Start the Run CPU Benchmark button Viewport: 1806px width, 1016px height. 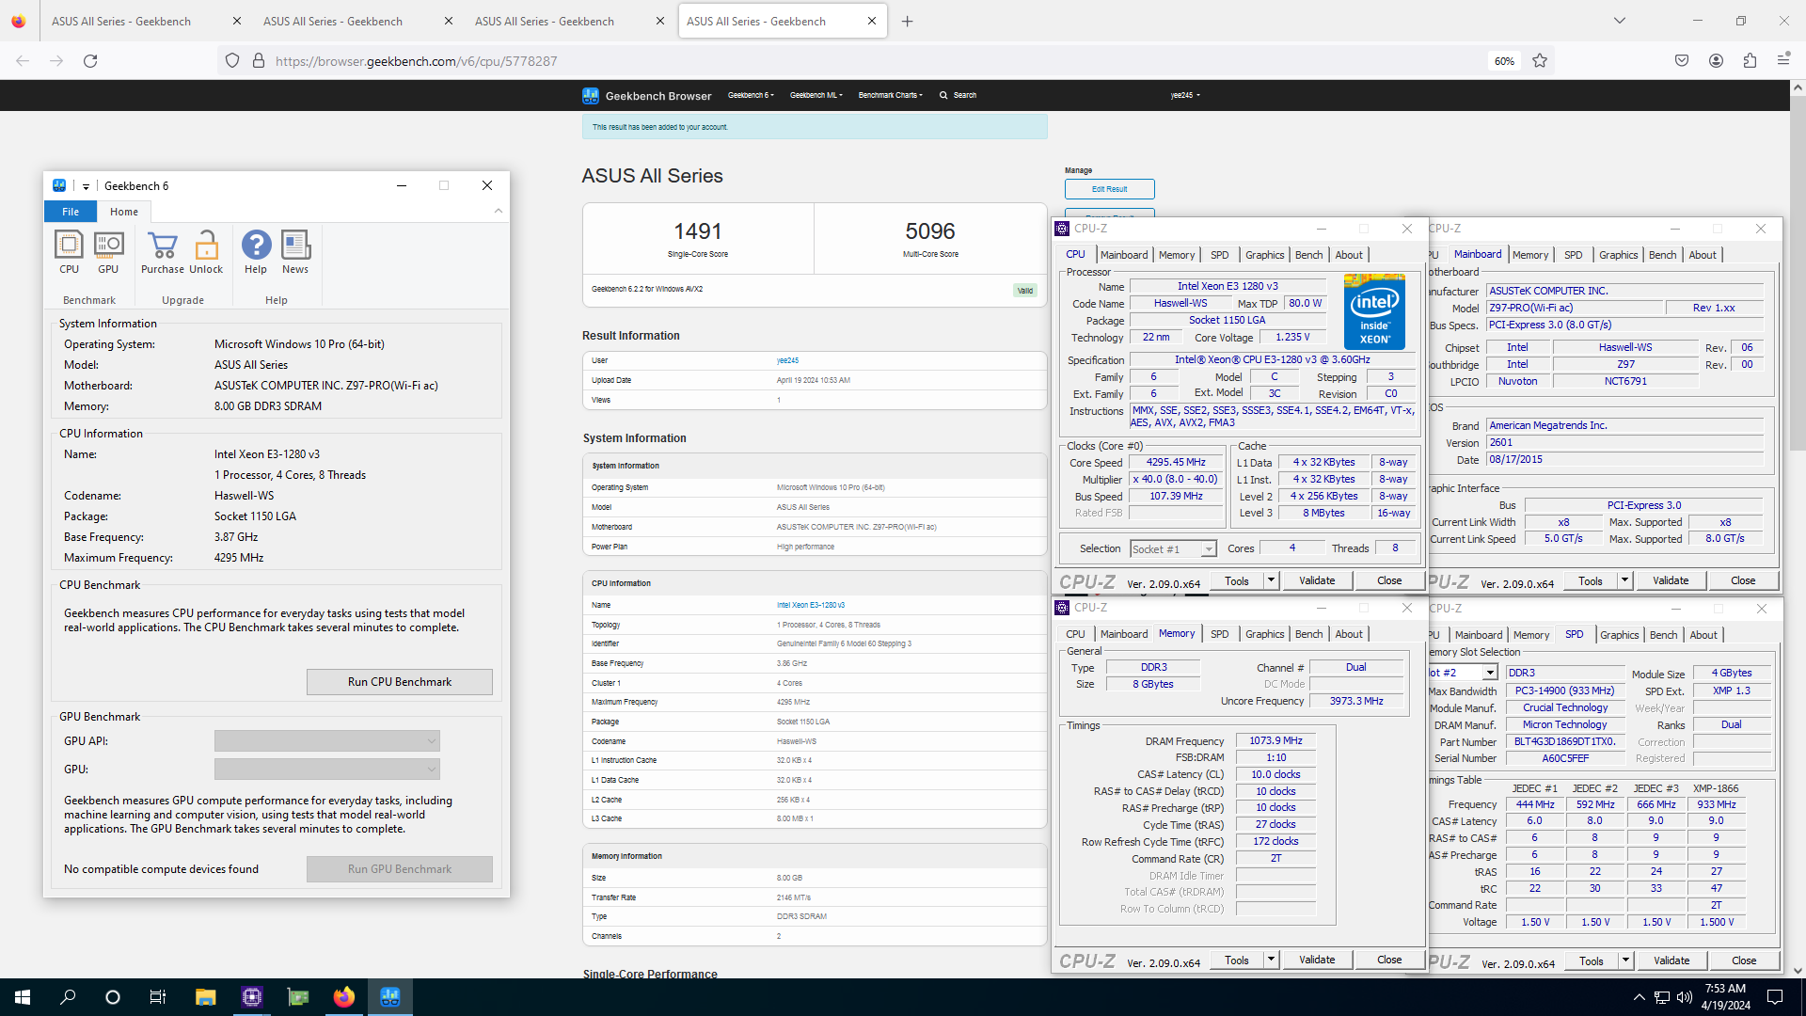pyautogui.click(x=399, y=682)
